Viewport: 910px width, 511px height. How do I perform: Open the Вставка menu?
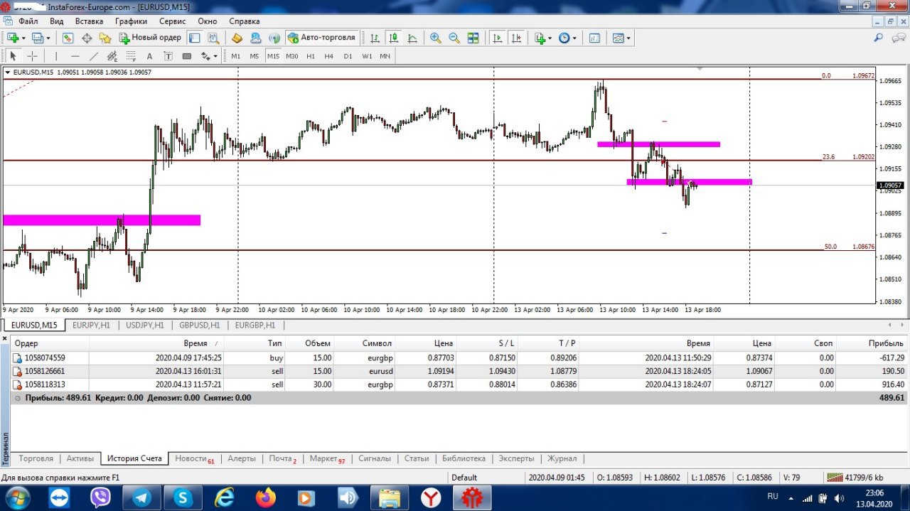point(88,21)
